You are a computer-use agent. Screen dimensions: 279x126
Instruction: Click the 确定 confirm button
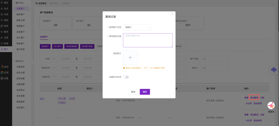145,92
